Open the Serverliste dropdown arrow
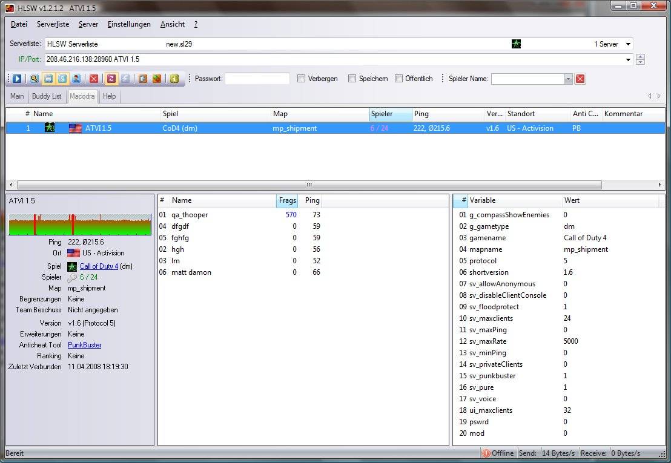Viewport: 671px width, 463px height. (629, 44)
